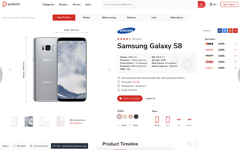This screenshot has height=150, width=240.
Task: Open the Brands dropdown menu
Action: (x=64, y=5)
